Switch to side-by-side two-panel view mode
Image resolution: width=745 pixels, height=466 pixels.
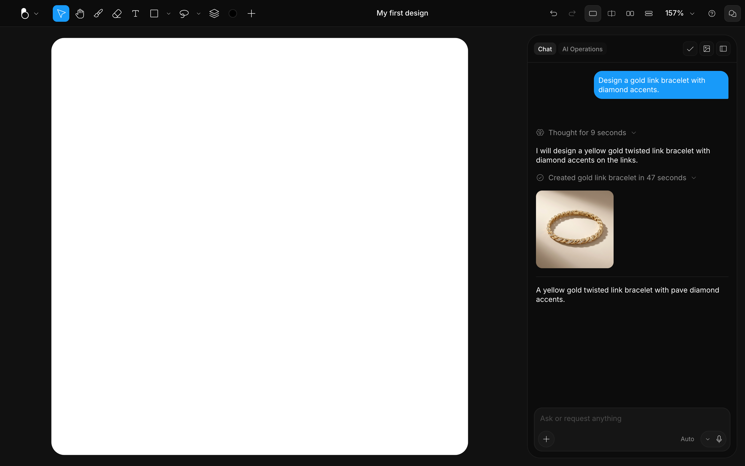630,13
